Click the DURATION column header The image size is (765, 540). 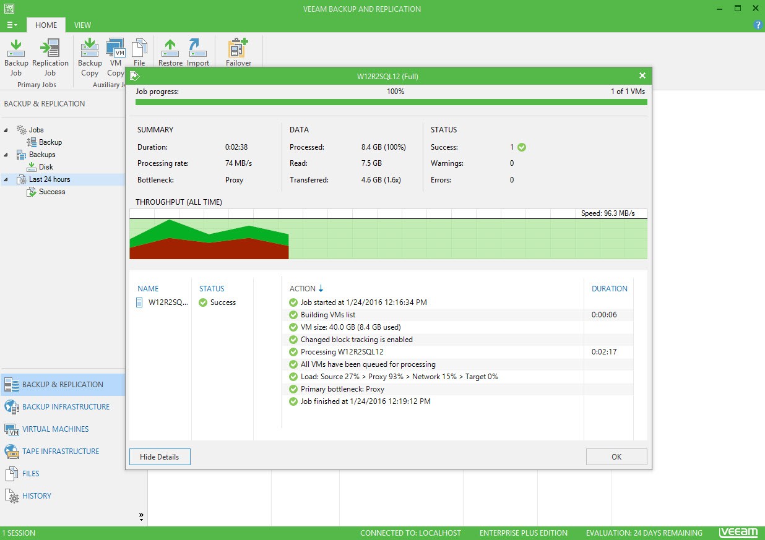610,289
